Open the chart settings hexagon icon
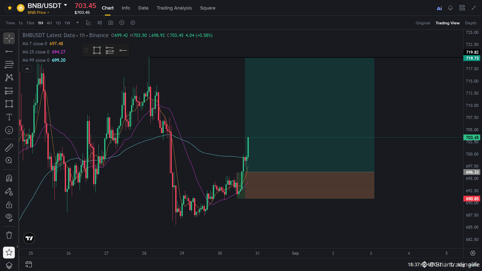 (133, 23)
